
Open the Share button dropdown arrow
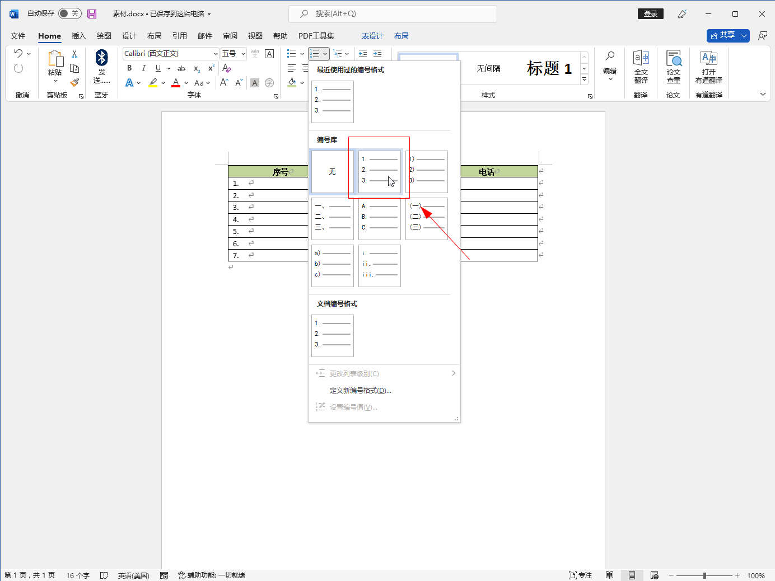744,35
